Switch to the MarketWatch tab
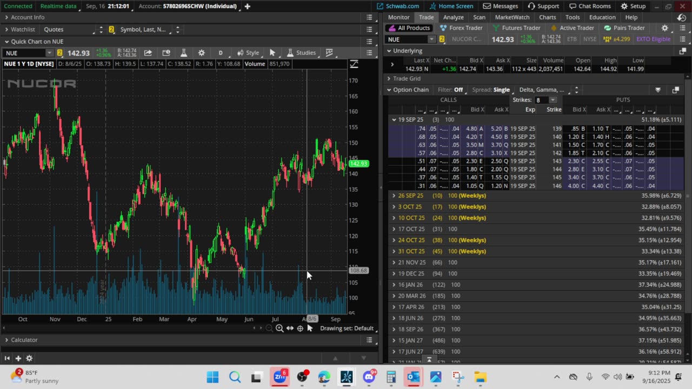This screenshot has height=389, width=692. (513, 17)
